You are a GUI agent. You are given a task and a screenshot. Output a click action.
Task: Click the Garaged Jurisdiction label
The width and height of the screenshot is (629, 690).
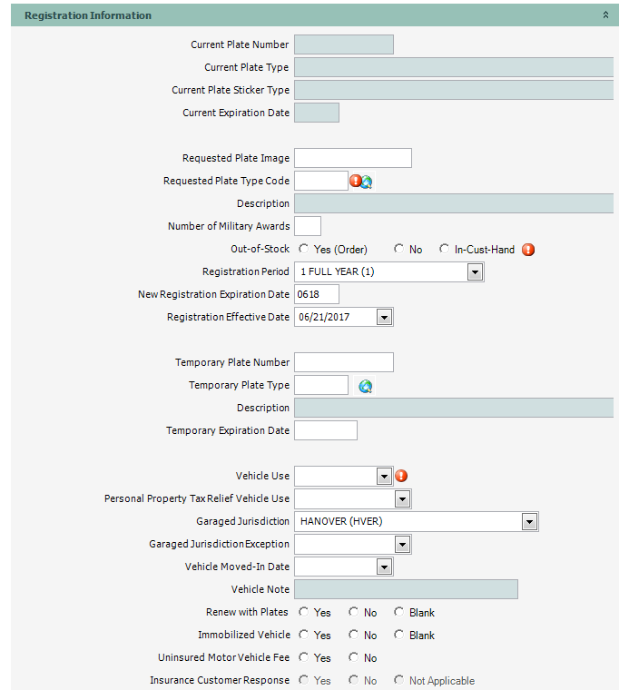pyautogui.click(x=243, y=521)
